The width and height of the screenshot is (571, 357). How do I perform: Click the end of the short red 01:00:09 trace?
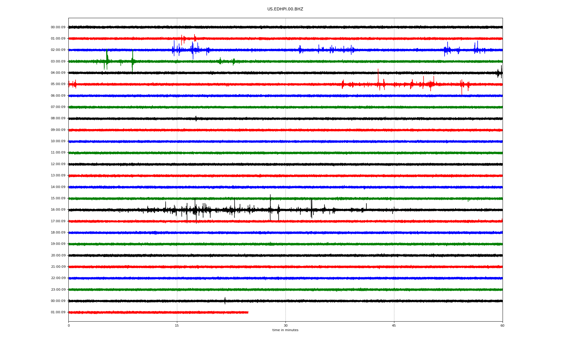click(x=248, y=312)
